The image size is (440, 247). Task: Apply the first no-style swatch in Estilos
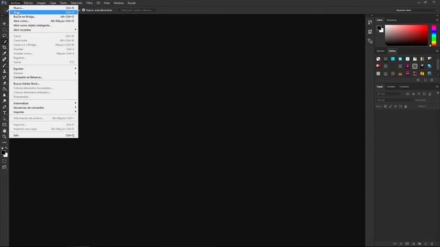tap(378, 59)
